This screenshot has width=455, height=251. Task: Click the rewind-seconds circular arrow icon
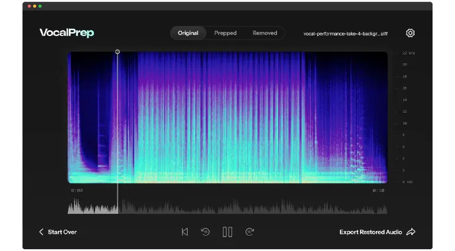205,232
